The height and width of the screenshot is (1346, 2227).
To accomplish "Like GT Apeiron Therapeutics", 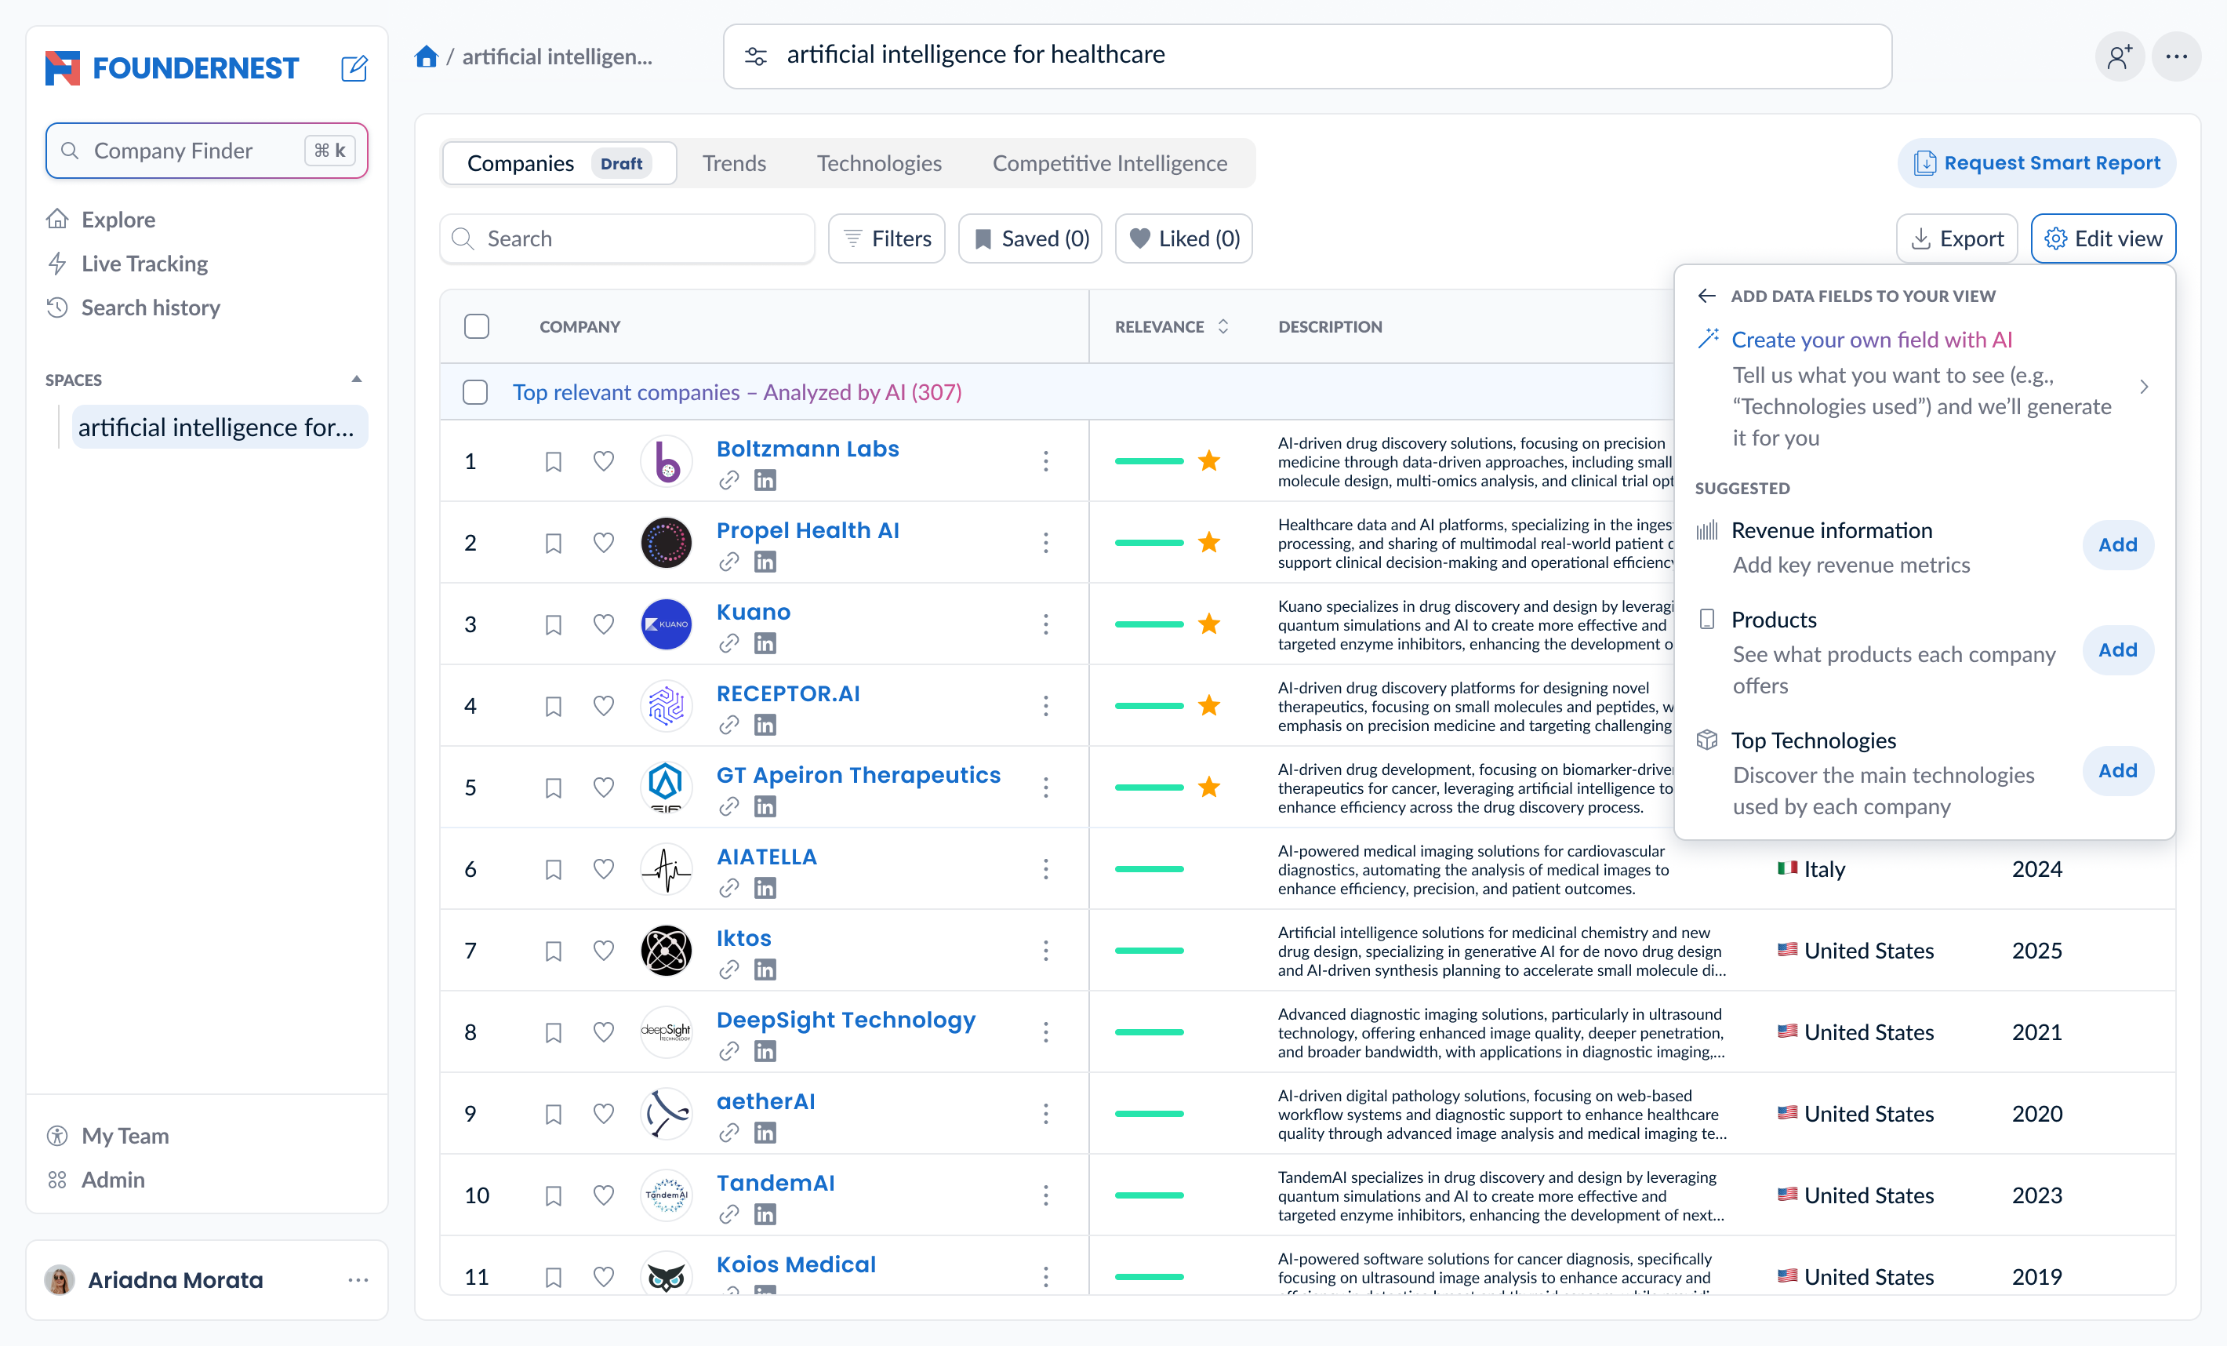I will 604,788.
